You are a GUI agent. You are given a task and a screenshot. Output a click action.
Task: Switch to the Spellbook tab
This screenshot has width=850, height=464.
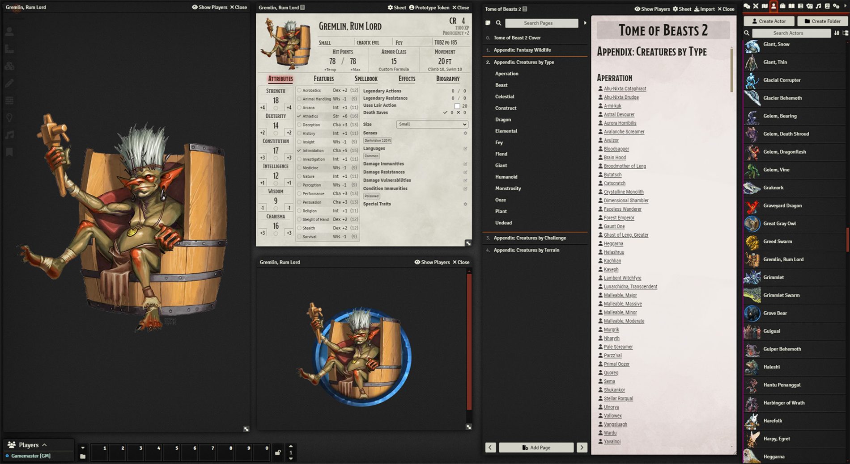[366, 79]
